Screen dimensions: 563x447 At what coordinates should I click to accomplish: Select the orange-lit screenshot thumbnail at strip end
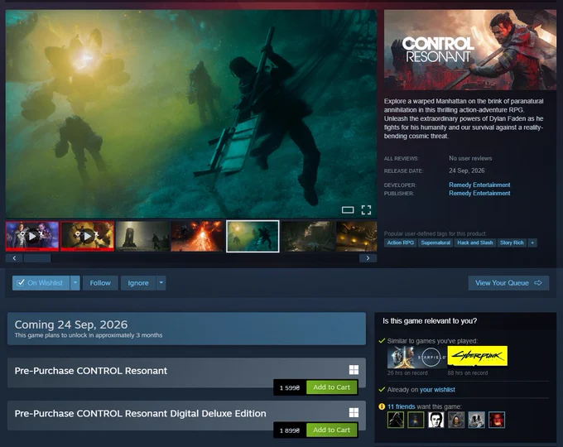pos(357,236)
